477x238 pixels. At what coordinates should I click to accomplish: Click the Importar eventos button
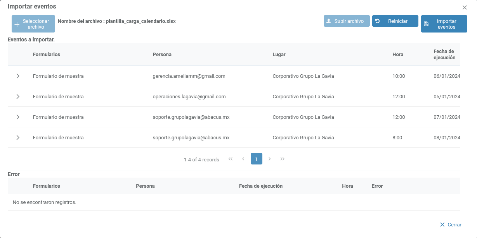tap(444, 24)
